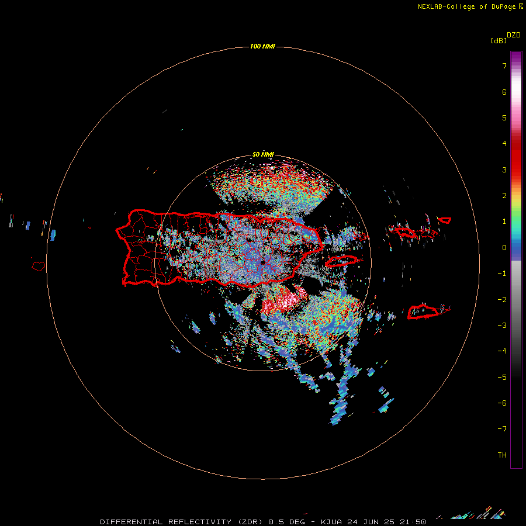The image size is (526, 526).
Task: Click the Vieques island outline east of Puerto Rico
Action: click(341, 261)
